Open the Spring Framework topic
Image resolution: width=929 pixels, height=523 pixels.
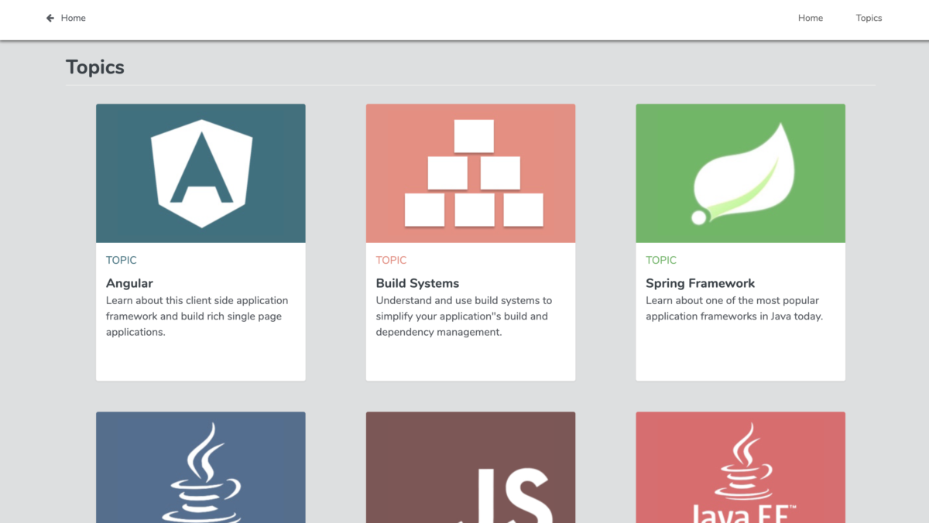701,283
